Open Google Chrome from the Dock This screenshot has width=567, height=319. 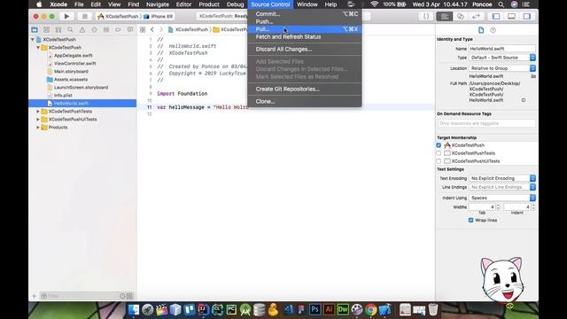(370, 309)
